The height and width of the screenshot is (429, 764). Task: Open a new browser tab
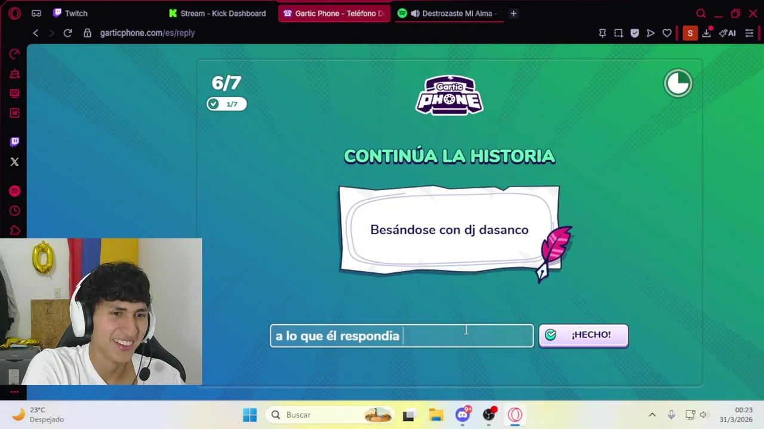click(x=513, y=13)
